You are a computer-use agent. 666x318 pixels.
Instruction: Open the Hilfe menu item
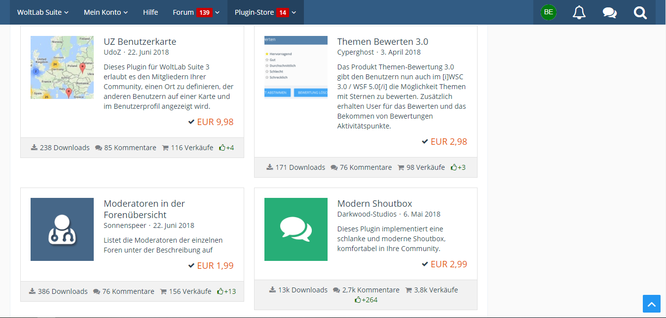pos(150,12)
